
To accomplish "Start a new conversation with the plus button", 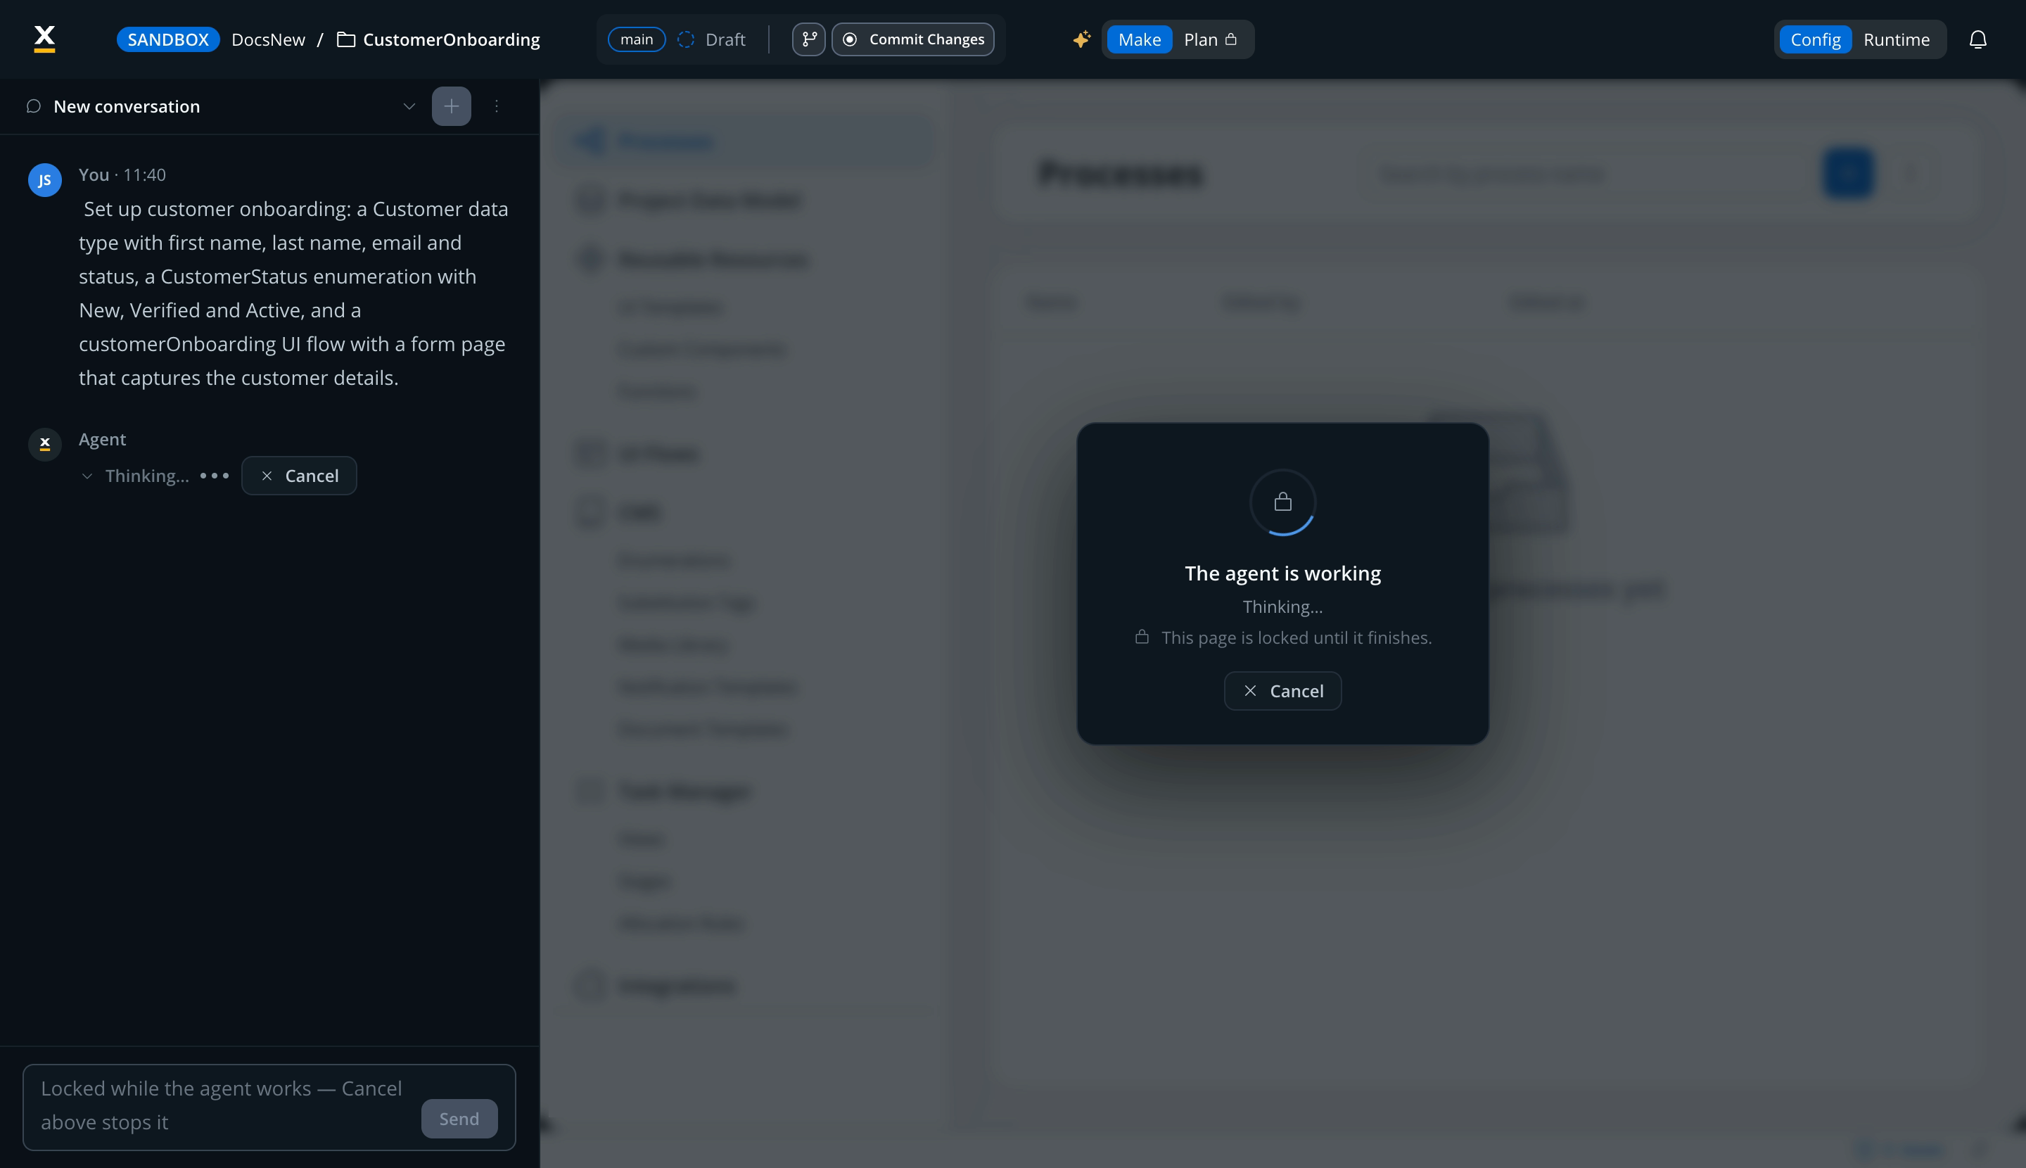I will (x=452, y=106).
